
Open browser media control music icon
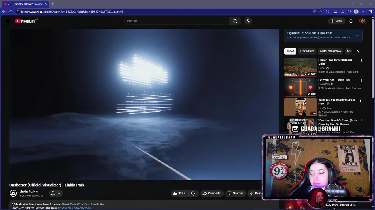point(335,12)
